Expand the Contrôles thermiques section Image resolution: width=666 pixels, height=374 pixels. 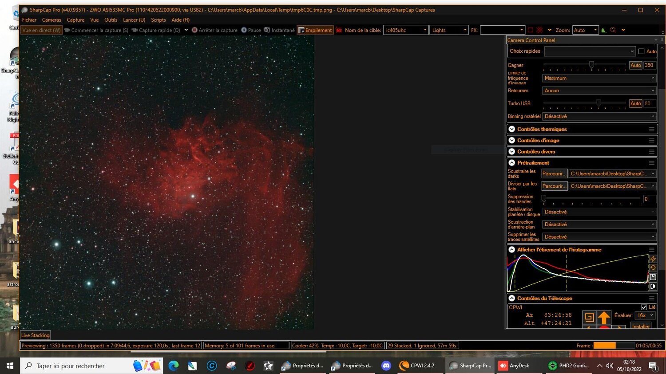pos(511,129)
